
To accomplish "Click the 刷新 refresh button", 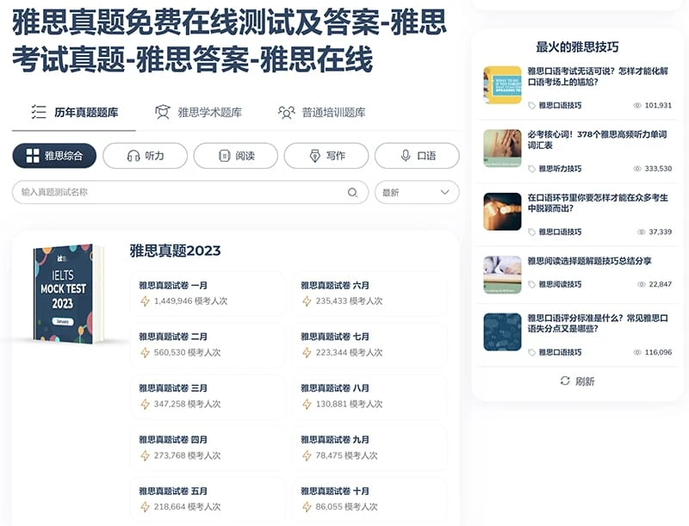I will pos(577,381).
